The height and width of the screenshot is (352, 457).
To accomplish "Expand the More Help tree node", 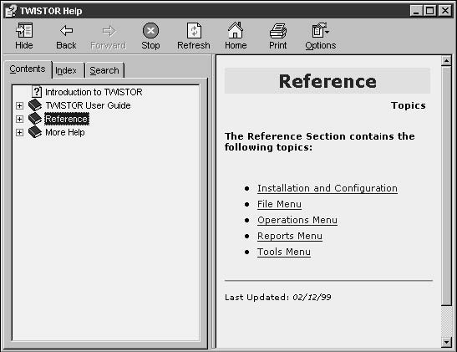I will pyautogui.click(x=19, y=132).
